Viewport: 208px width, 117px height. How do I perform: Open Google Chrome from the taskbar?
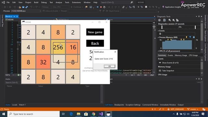[x=93, y=114]
